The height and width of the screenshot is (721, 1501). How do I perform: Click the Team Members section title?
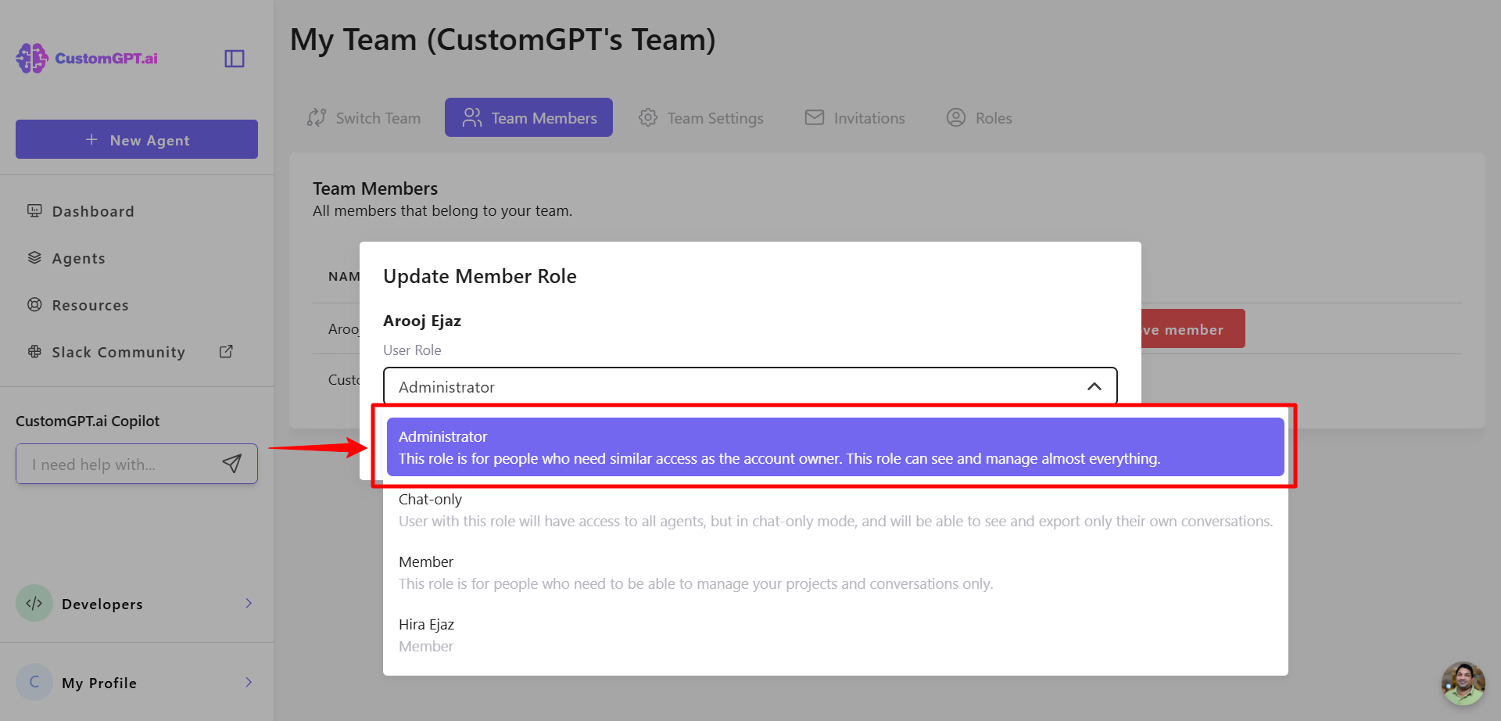[x=375, y=188]
